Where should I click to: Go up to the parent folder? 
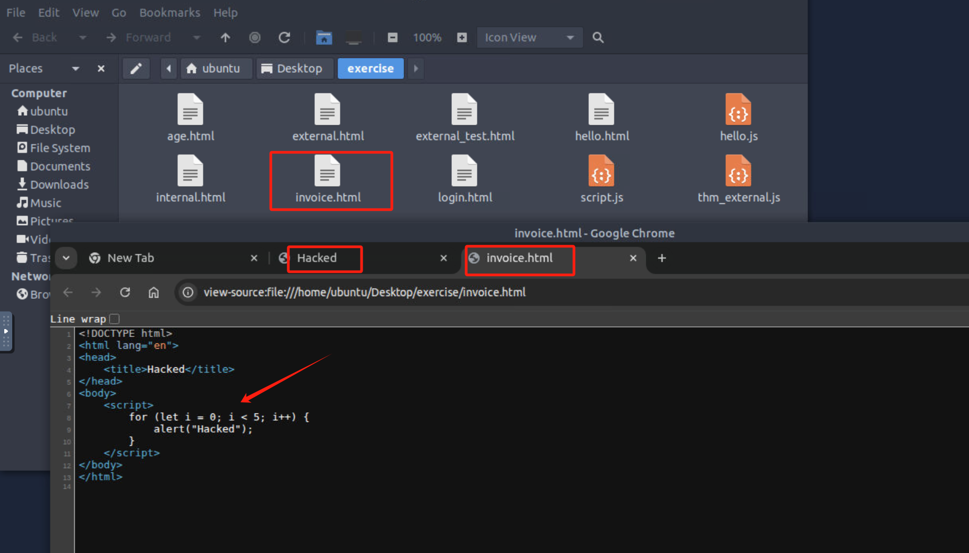tap(225, 38)
